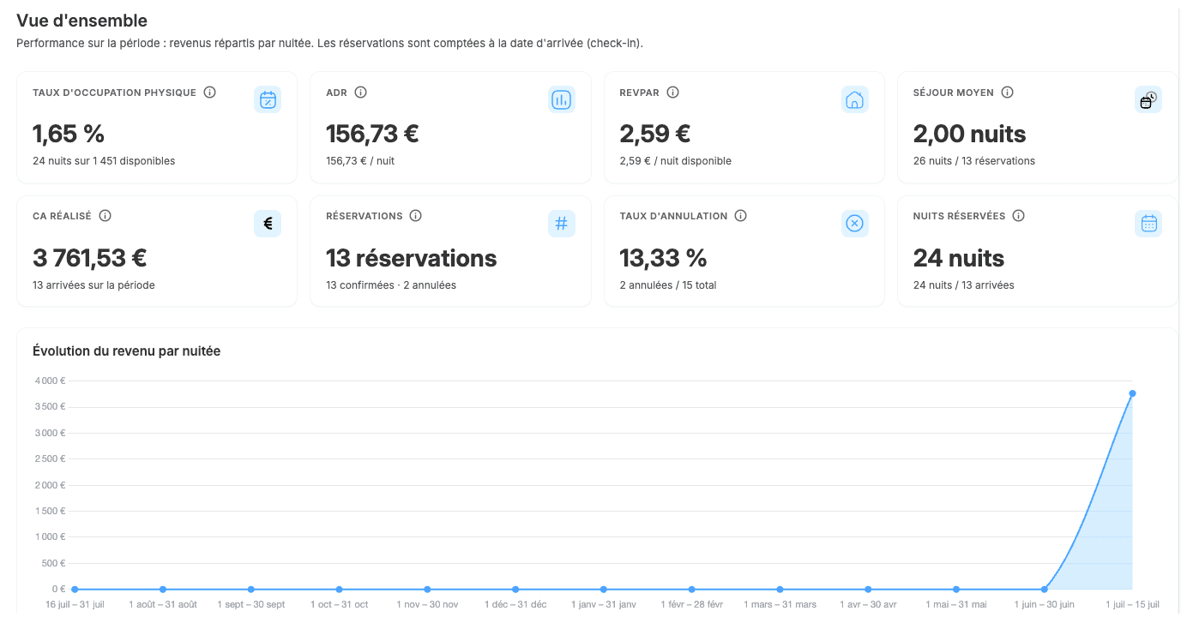Select the "1,65 %" occupancy value
Viewport: 1181px width, 629px height.
69,135
